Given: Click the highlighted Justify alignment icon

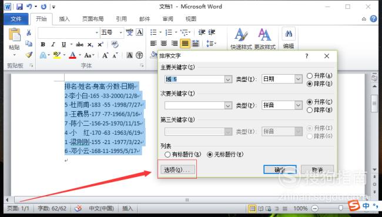Looking at the screenshot, I should [185, 44].
